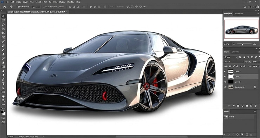Viewport: 260px width, 138px height.
Task: Enable Show Transform Controls checkbox
Action: click(x=44, y=7)
